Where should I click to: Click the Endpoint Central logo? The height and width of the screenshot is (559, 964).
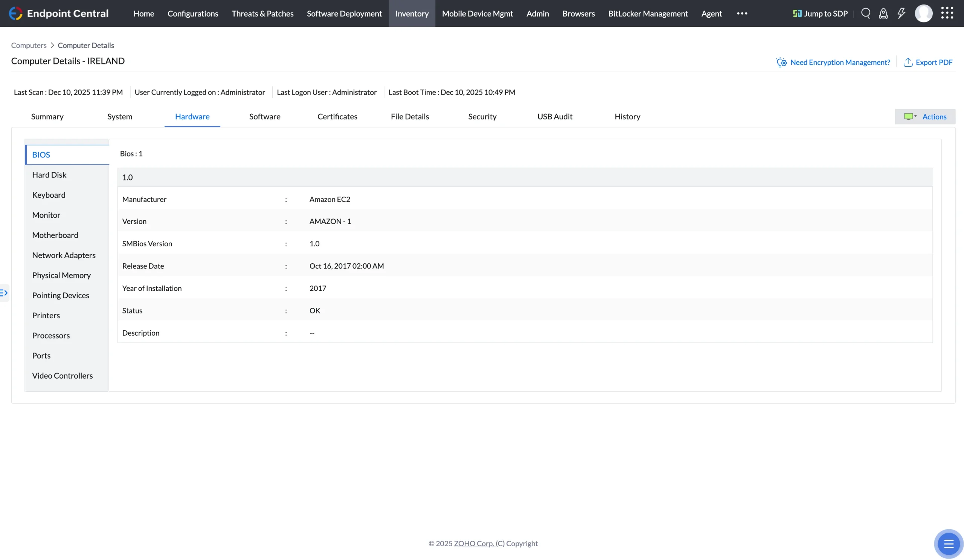(x=58, y=14)
